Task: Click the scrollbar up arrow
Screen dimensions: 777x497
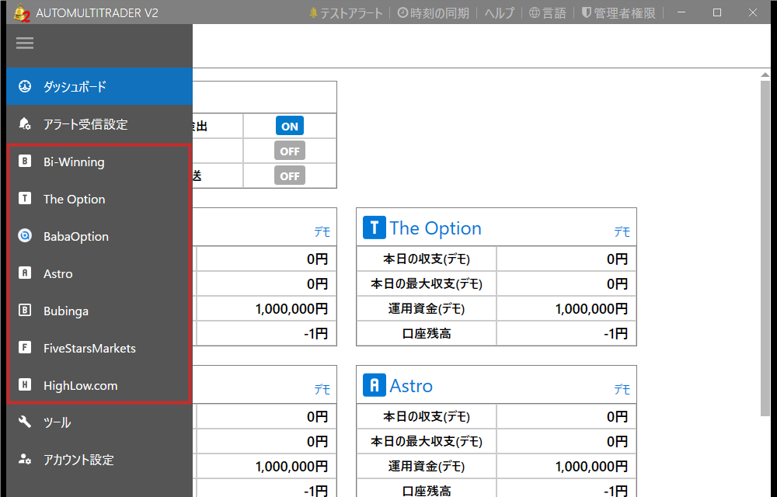Action: click(x=765, y=75)
